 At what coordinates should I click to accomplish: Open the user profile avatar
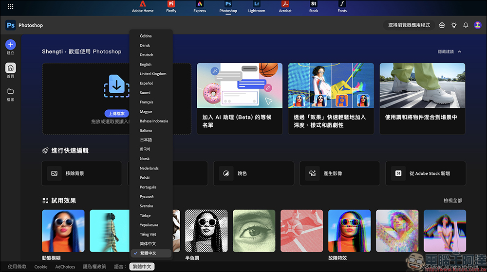(x=478, y=25)
